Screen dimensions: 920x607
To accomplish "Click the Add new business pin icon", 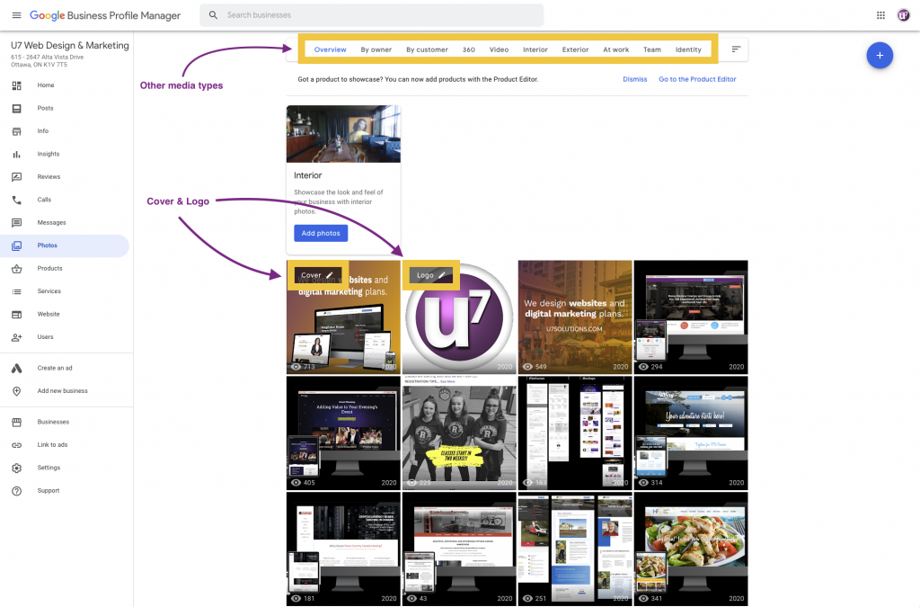I will pos(16,391).
